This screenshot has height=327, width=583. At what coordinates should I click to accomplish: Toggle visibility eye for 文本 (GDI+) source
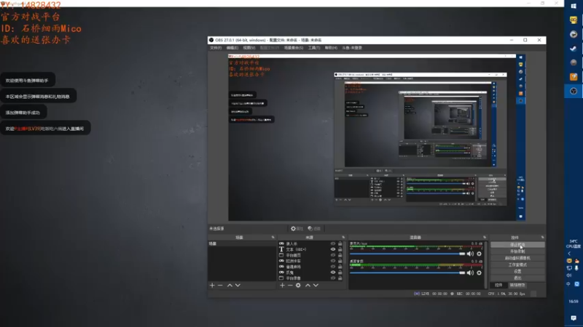(333, 249)
